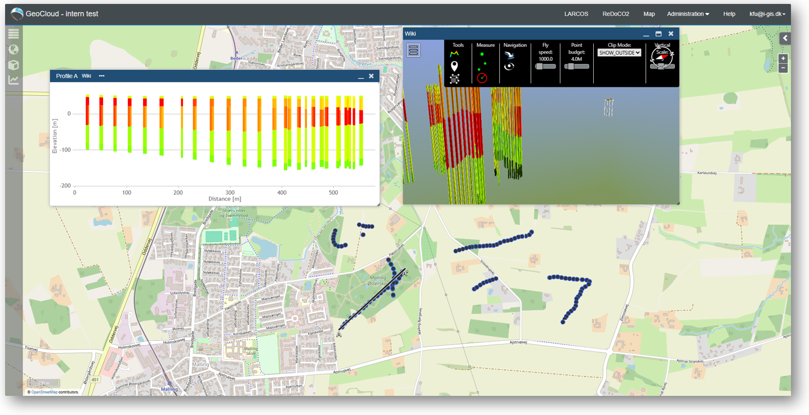Viewport: 809px width, 415px height.
Task: Activate the volume clip box tool
Action: [455, 79]
